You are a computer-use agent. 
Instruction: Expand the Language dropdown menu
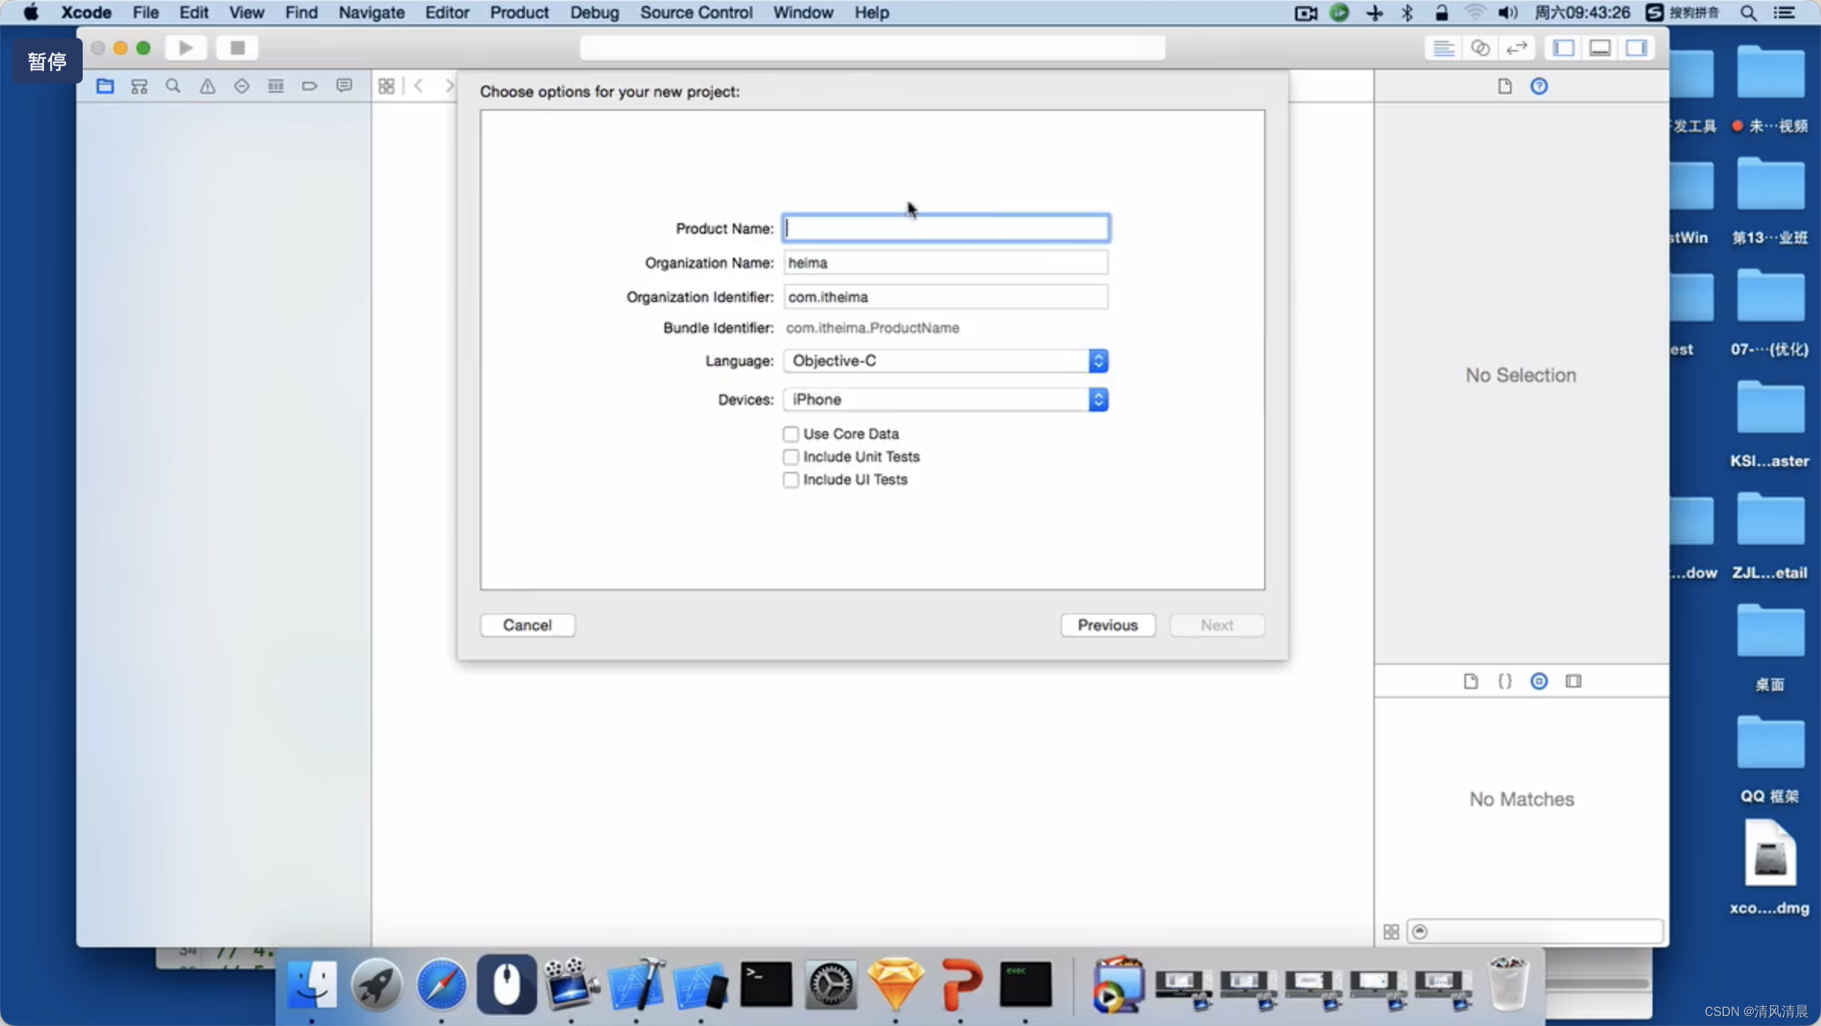pos(1097,360)
